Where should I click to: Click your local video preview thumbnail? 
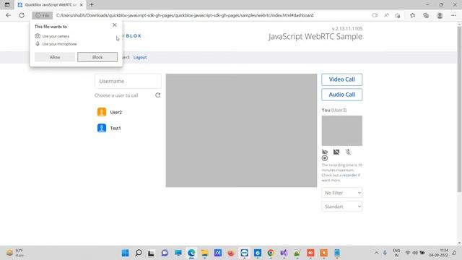tap(341, 131)
